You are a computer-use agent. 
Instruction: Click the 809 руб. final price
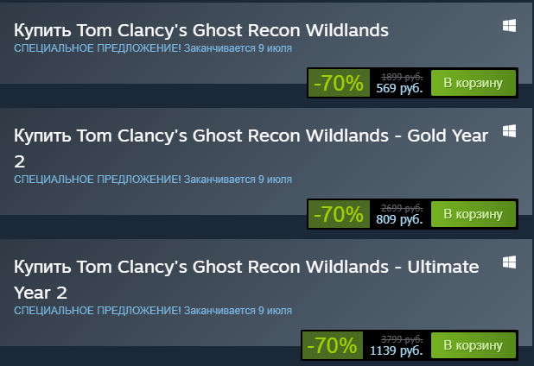(x=399, y=219)
